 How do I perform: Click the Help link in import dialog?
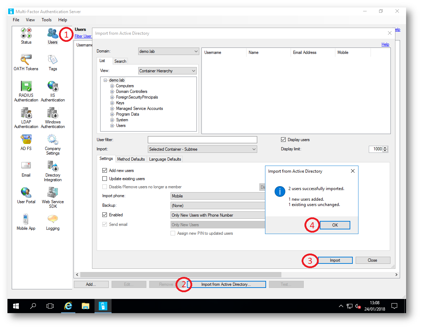385,44
